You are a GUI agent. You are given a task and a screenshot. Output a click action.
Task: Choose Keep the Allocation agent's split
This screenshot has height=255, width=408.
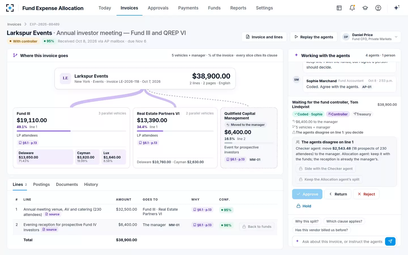pyautogui.click(x=329, y=179)
